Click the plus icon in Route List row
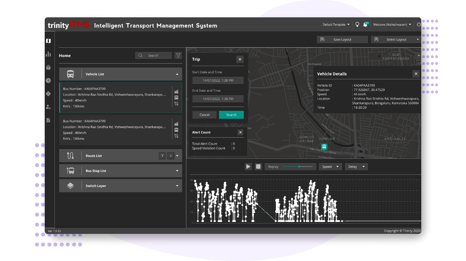 [x=171, y=156]
